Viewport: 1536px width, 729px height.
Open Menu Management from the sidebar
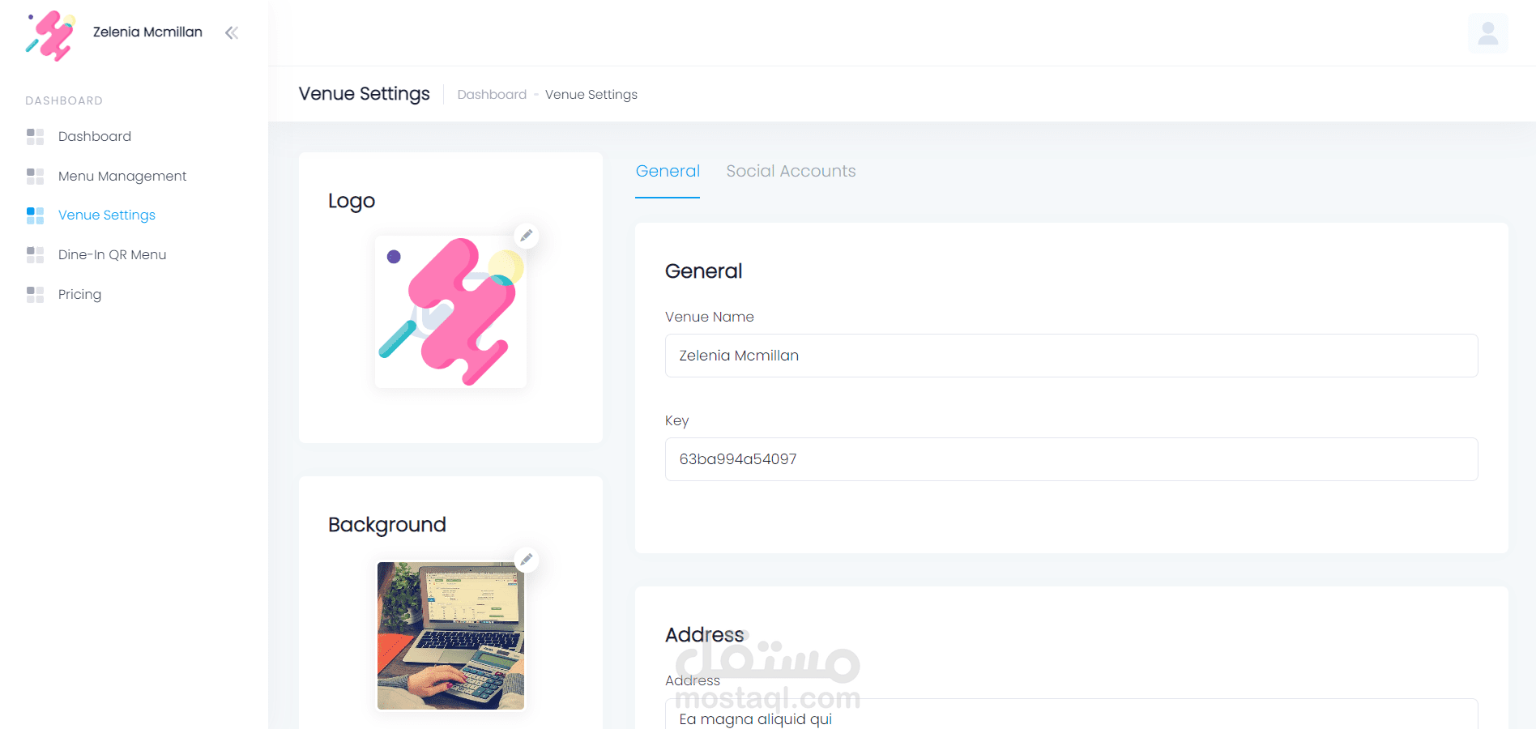[122, 176]
